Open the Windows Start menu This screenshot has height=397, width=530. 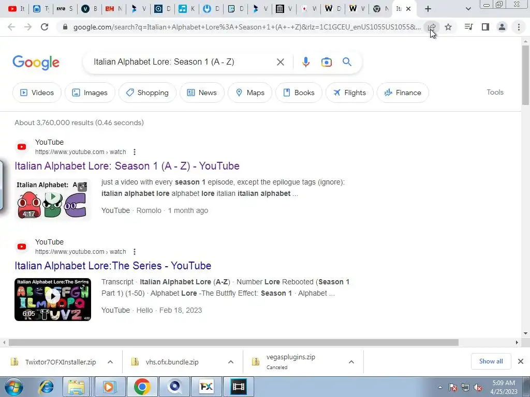click(13, 387)
